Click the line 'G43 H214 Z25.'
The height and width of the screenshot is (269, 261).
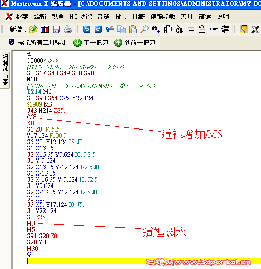(46, 111)
